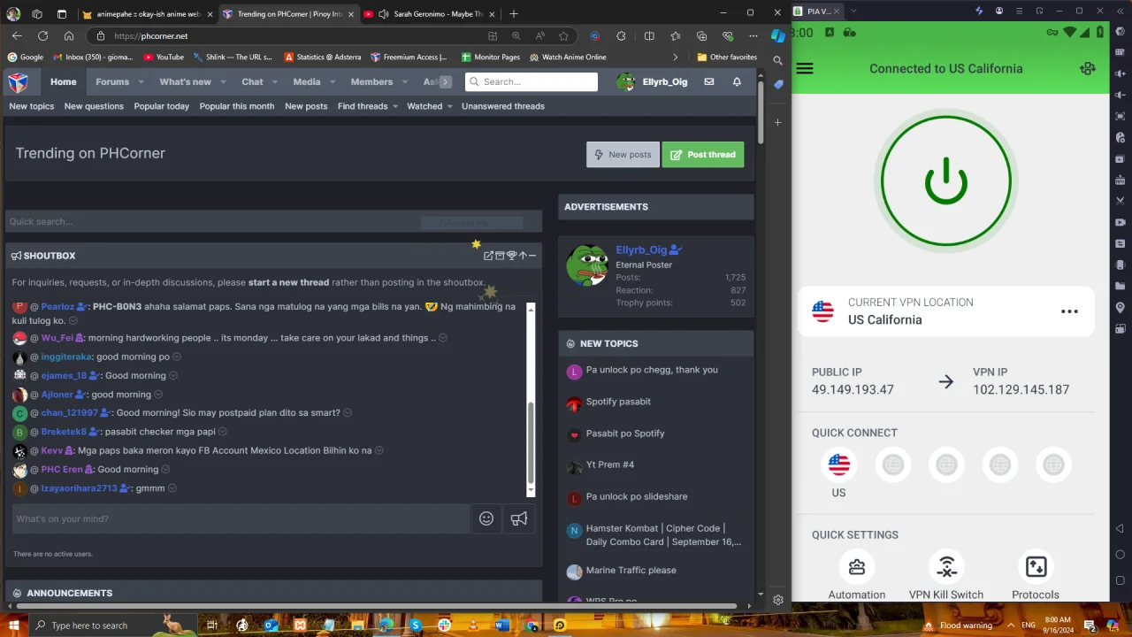
Task: Switch to Sarah Geronimo browser tab
Action: coord(431,14)
